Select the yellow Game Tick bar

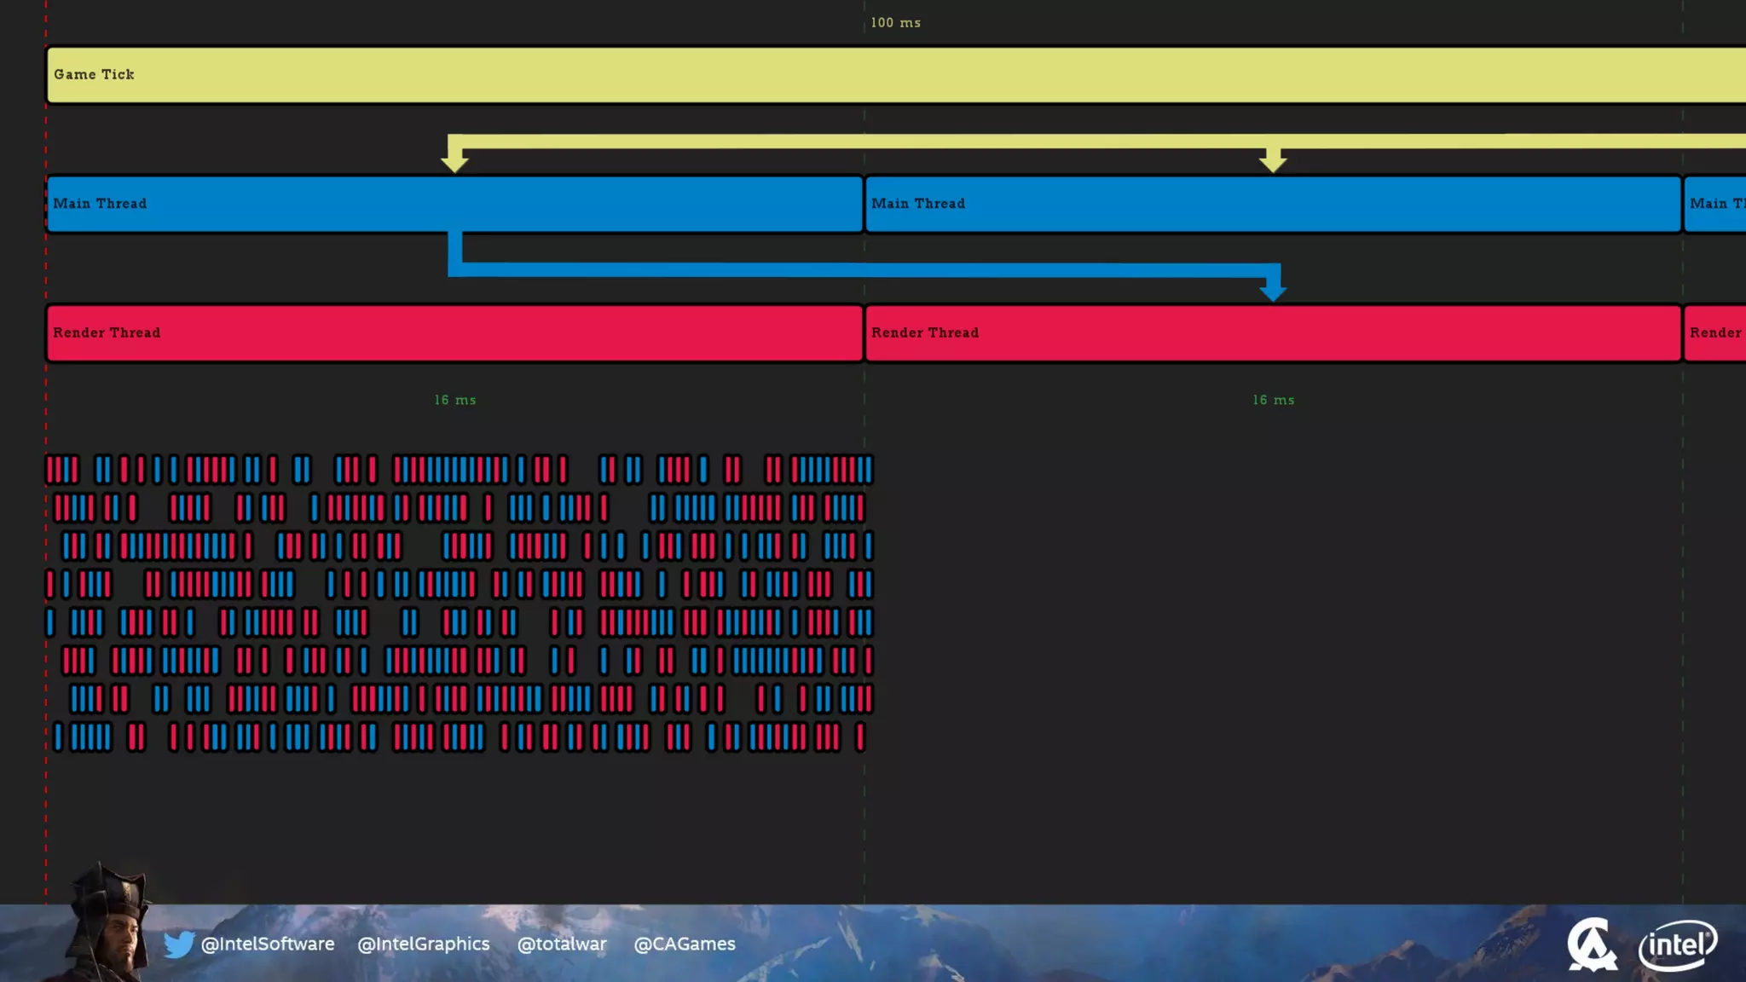click(895, 75)
